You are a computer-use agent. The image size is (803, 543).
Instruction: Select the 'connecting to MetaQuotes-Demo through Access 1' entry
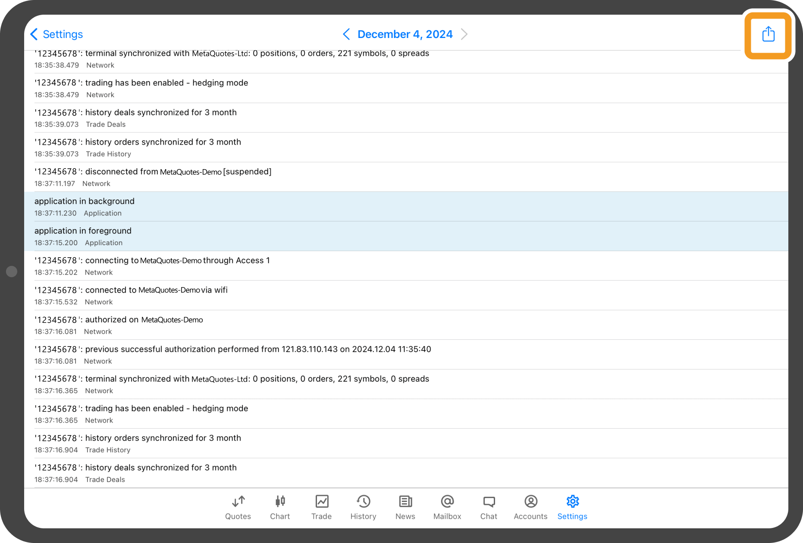pyautogui.click(x=405, y=266)
